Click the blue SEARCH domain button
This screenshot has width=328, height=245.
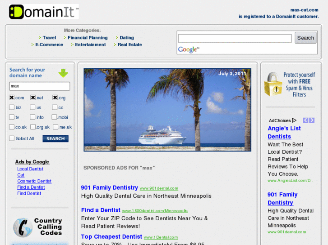pos(55,138)
